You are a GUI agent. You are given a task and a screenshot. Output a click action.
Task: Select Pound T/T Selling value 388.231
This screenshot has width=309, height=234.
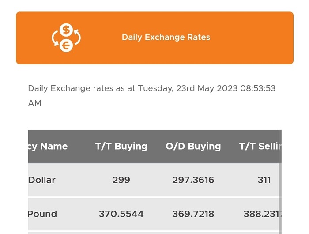263,214
